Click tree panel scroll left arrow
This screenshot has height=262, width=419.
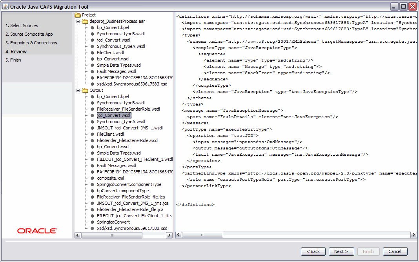pyautogui.click(x=78, y=235)
